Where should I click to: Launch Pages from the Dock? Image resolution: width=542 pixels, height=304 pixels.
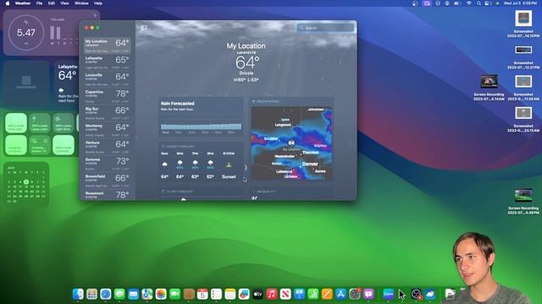[x=327, y=294]
